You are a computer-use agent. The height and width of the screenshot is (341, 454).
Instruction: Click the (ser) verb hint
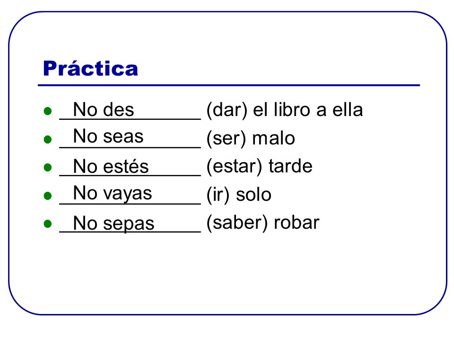pyautogui.click(x=226, y=139)
